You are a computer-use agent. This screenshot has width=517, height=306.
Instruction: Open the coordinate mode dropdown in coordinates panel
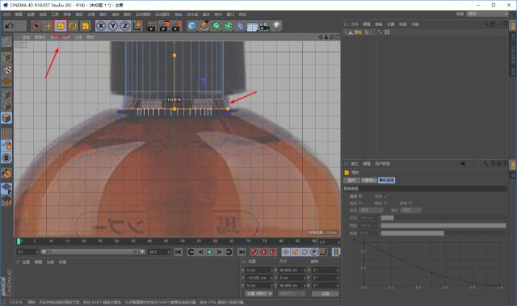259,293
